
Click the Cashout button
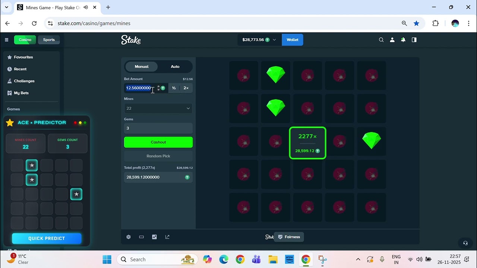click(158, 142)
